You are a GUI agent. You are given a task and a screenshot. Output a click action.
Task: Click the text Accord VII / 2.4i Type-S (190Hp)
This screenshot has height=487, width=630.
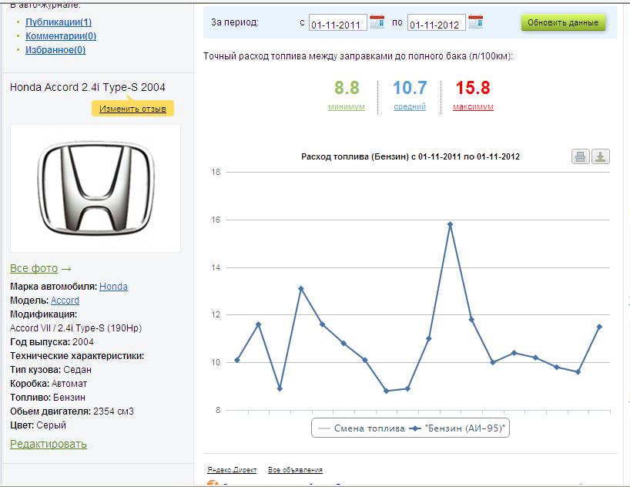76,328
